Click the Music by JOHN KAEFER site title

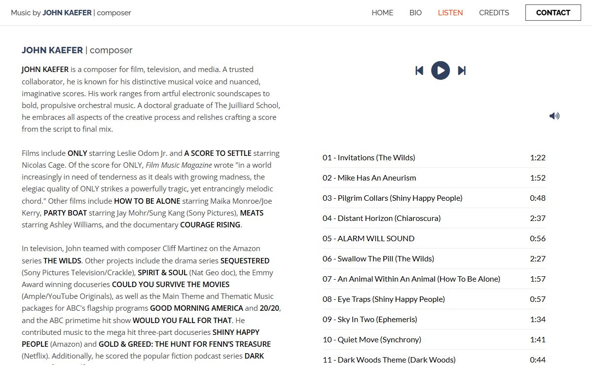click(71, 13)
